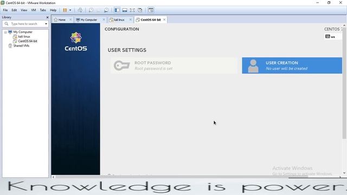Click the magnifier icon in library search

click(x=7, y=24)
